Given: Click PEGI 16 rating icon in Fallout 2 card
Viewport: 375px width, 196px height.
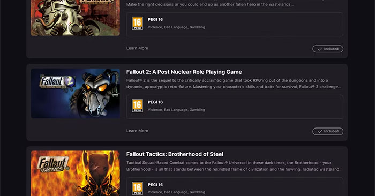Looking at the screenshot, I should click(137, 105).
